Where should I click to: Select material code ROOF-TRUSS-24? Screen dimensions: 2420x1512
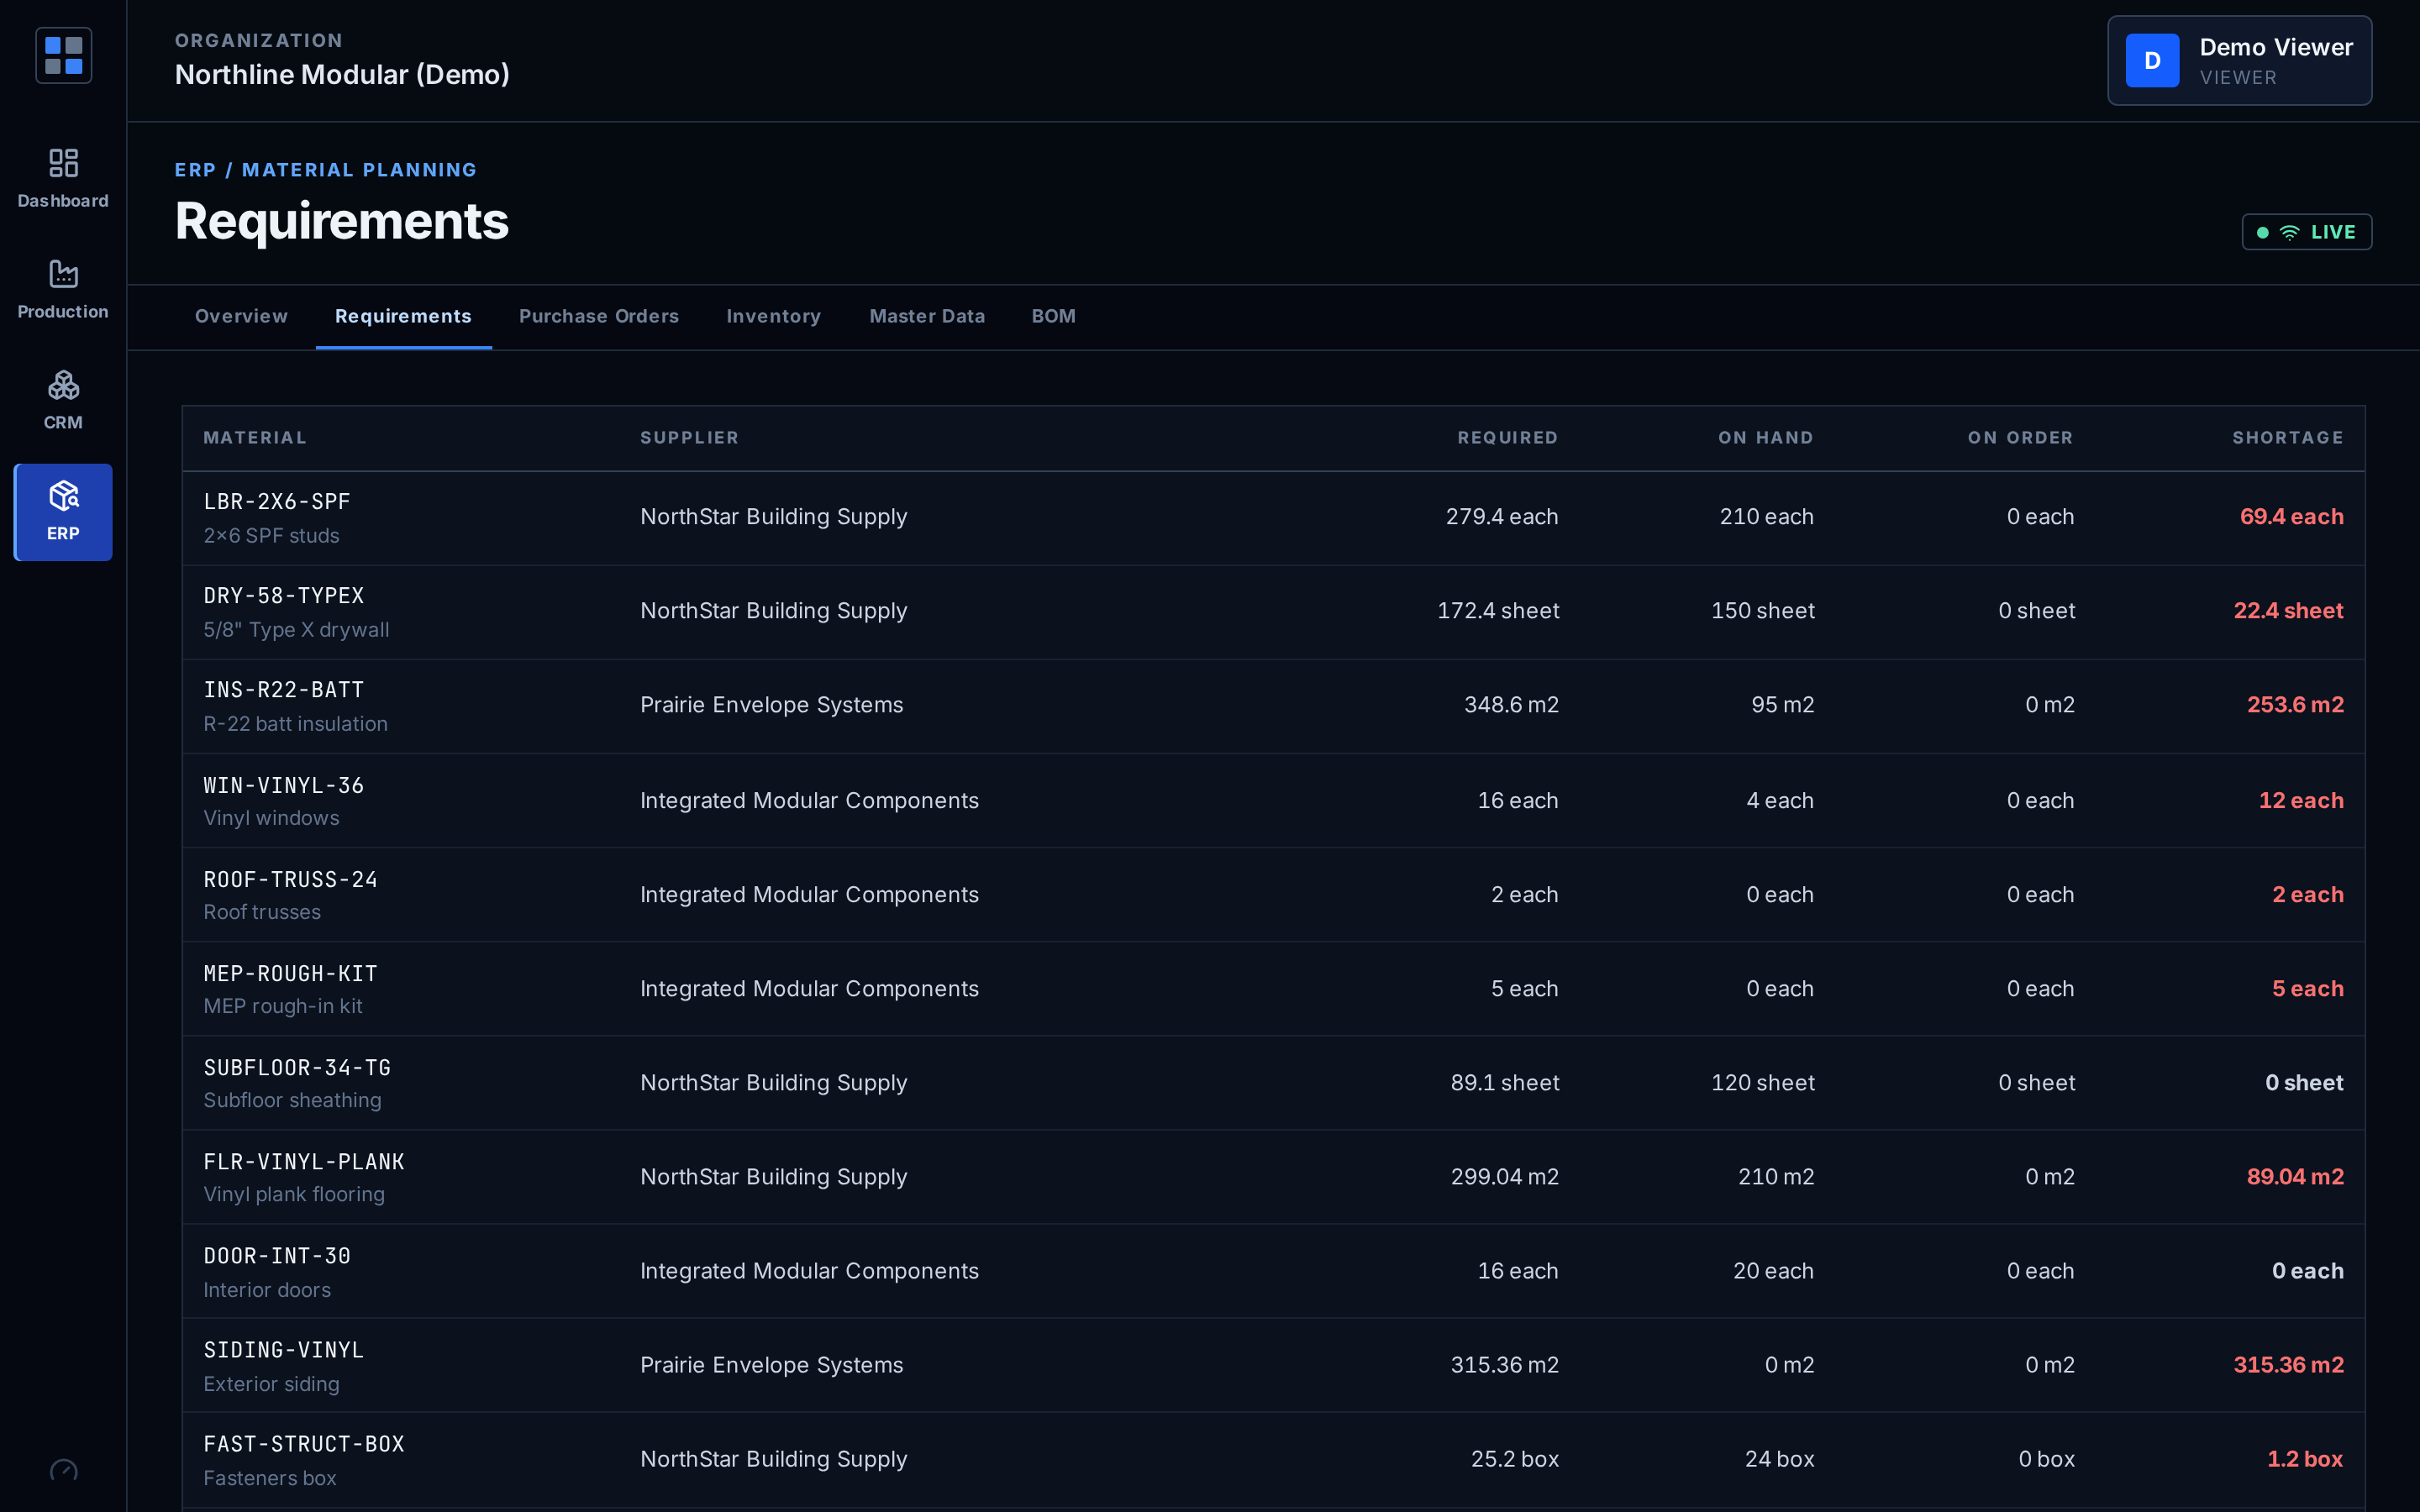click(291, 879)
